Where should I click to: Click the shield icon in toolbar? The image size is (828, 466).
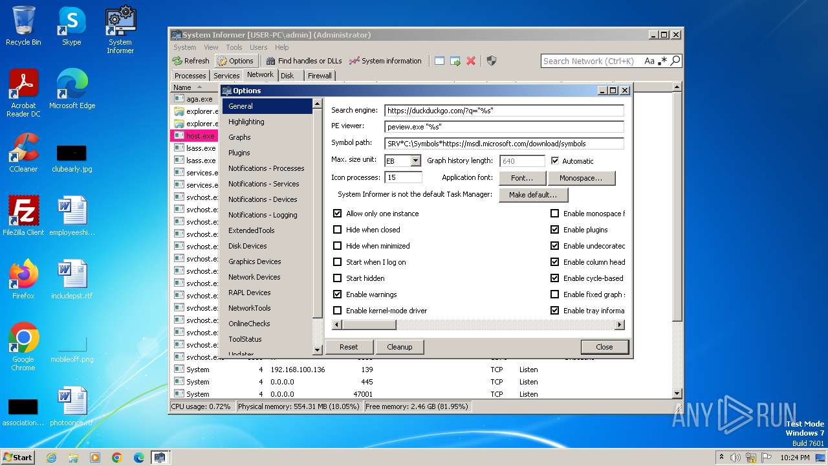492,61
